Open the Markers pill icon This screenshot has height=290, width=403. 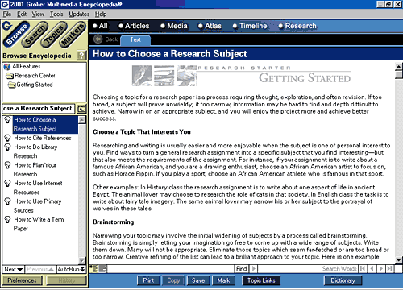[72, 35]
